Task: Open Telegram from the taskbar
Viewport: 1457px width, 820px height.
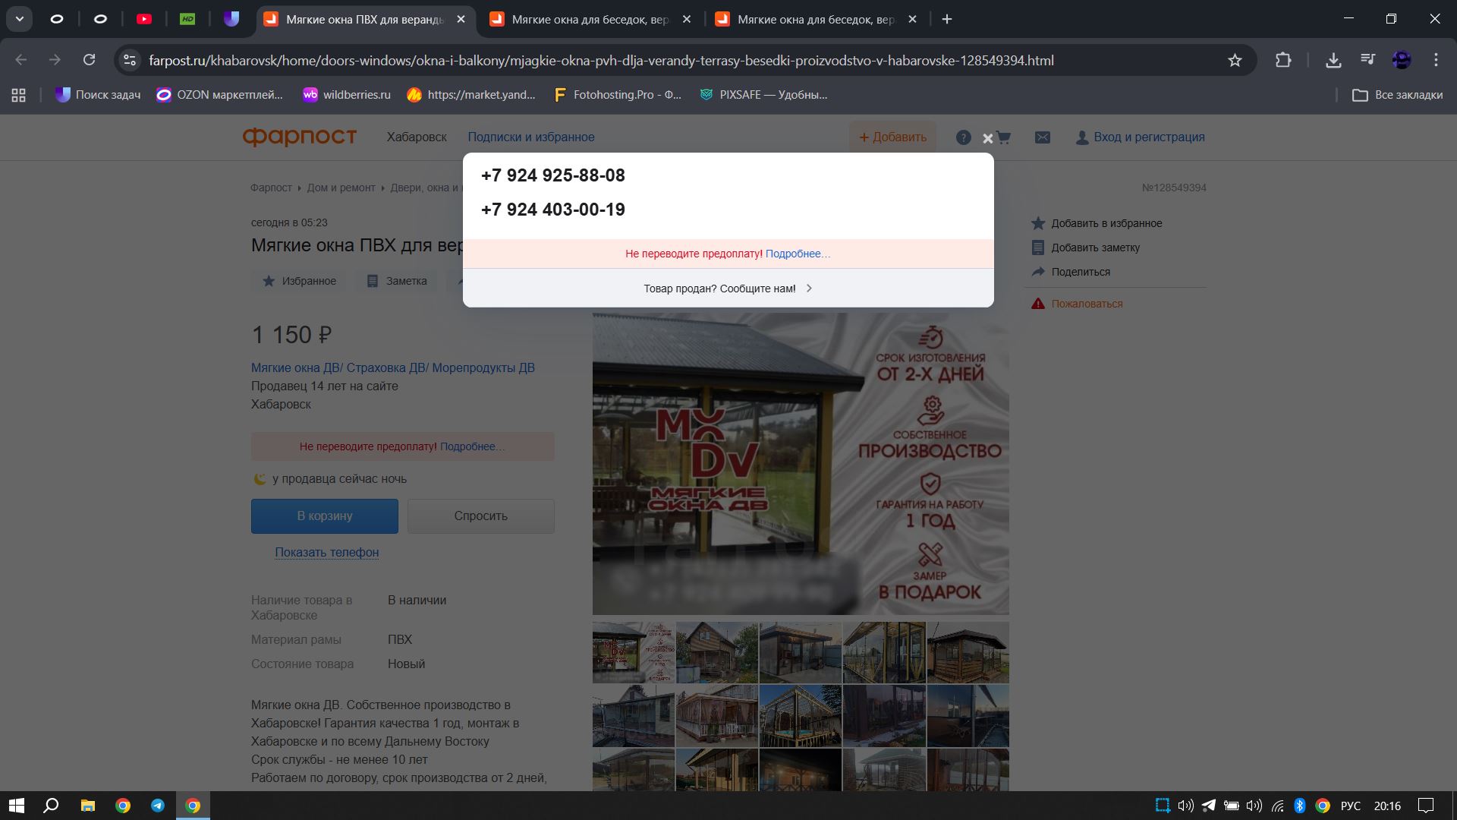Action: 158,806
